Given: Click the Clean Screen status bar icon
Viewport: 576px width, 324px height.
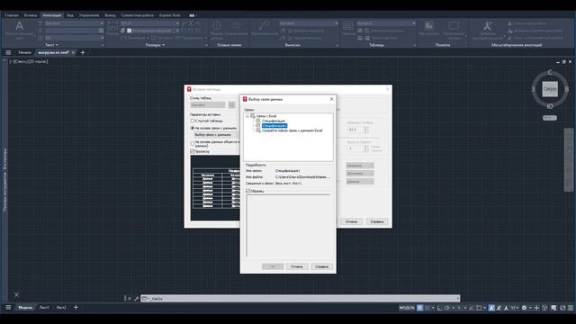Looking at the screenshot, I should [x=562, y=308].
